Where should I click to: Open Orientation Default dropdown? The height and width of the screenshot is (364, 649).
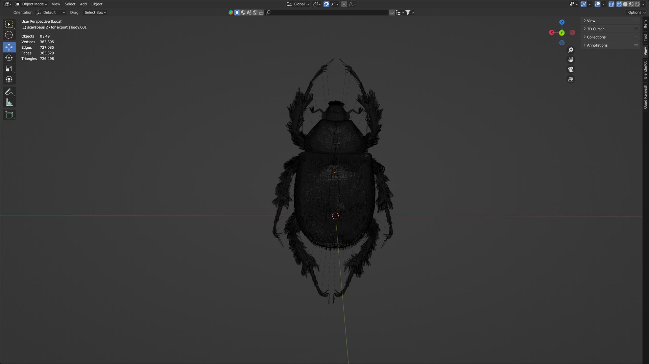51,13
